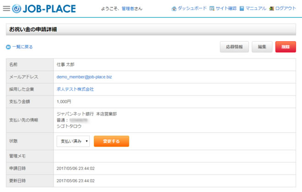Open the ダッシュボード menu link

pyautogui.click(x=192, y=9)
